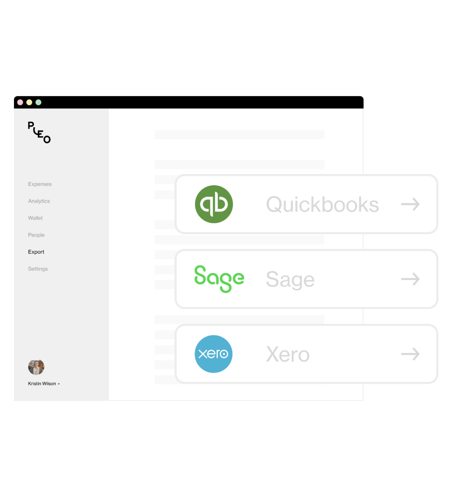Click the yellow window minimize dot
Screen dimensions: 452x497
coord(29,102)
